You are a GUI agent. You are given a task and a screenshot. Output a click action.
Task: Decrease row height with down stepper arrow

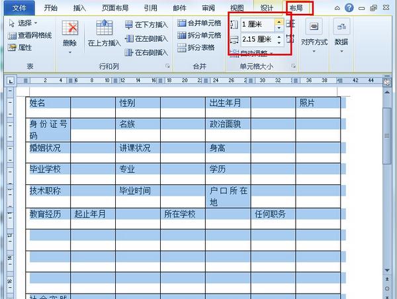(279, 28)
